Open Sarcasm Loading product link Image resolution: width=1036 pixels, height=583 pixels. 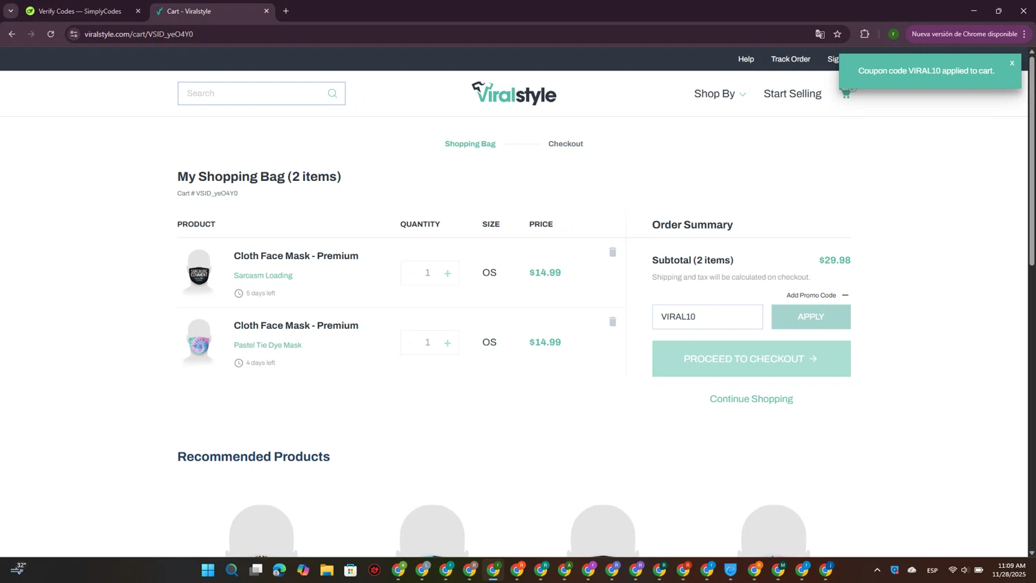[263, 276]
